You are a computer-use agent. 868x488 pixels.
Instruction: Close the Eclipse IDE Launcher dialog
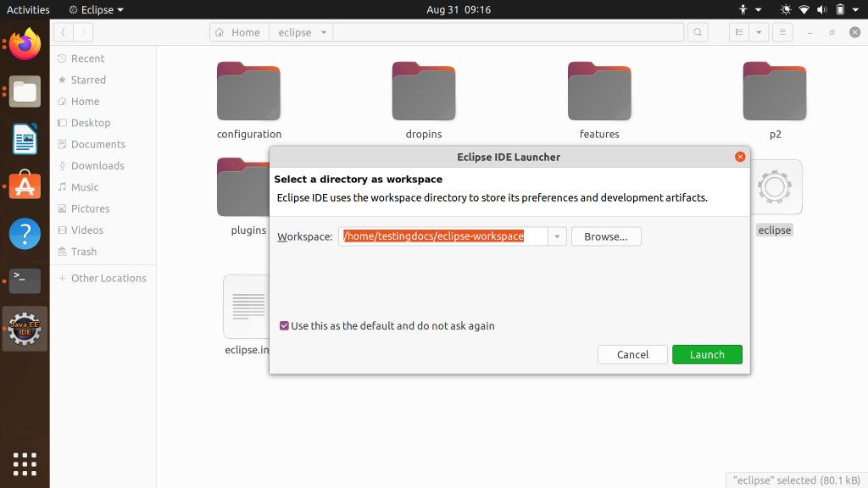pyautogui.click(x=740, y=157)
